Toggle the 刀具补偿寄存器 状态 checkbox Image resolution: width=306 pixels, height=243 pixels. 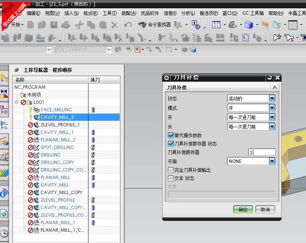click(171, 144)
